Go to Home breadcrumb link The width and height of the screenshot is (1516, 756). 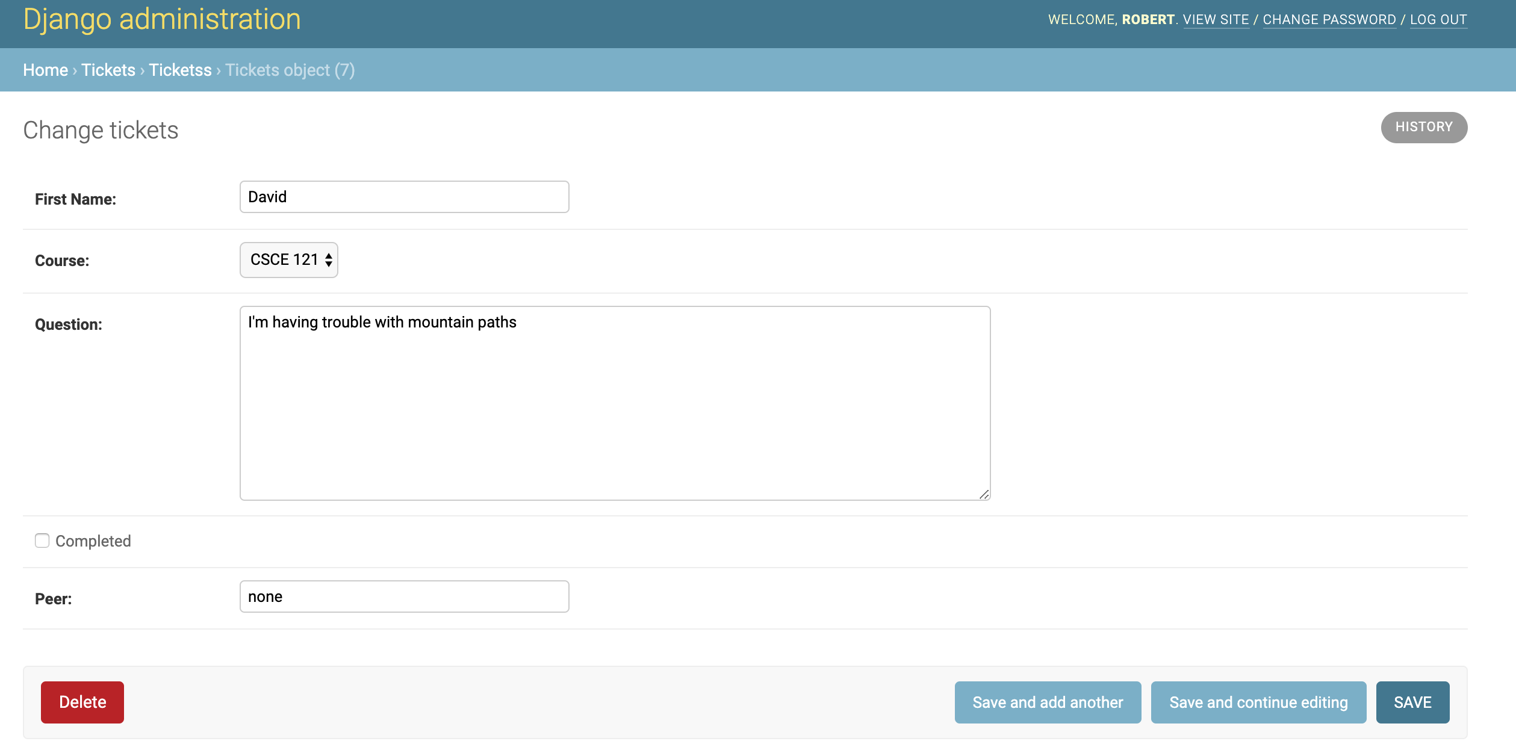(45, 70)
